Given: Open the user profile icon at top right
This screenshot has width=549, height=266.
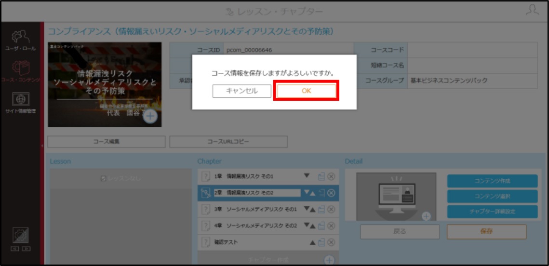Looking at the screenshot, I should [533, 10].
